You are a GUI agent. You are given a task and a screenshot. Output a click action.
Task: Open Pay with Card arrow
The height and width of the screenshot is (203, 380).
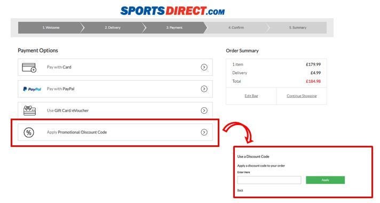point(204,67)
